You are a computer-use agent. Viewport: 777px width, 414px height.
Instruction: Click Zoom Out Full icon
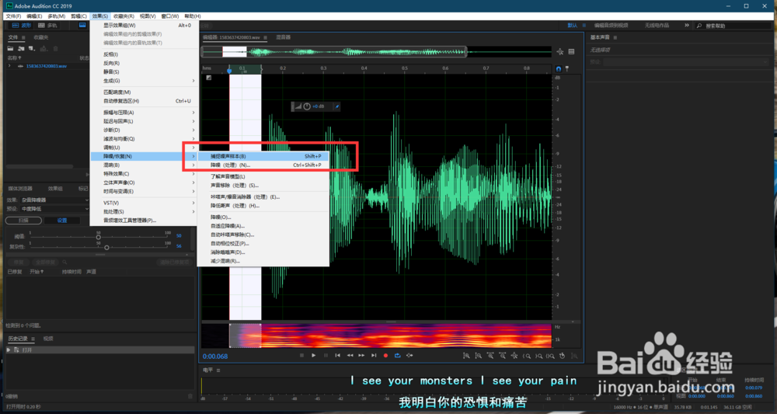pyautogui.click(x=514, y=356)
